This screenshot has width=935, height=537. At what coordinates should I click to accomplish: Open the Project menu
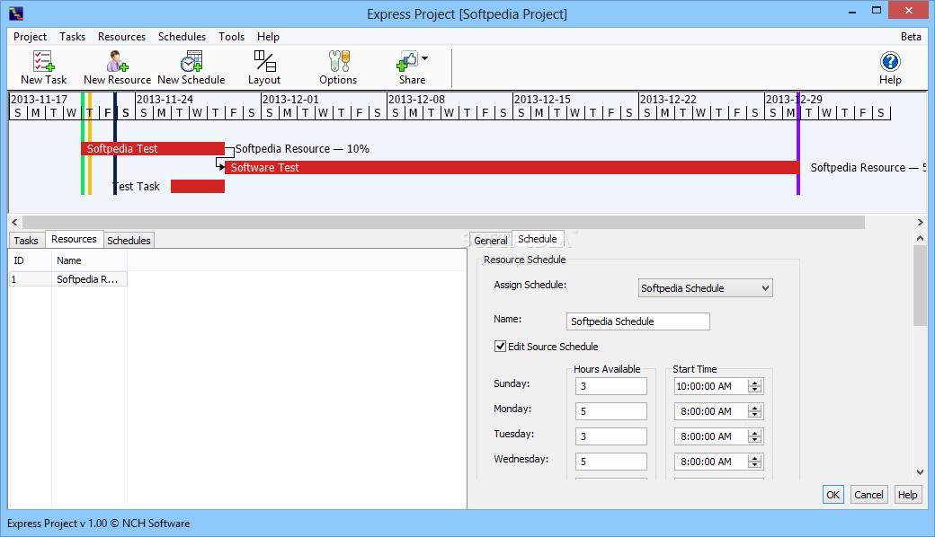[30, 37]
